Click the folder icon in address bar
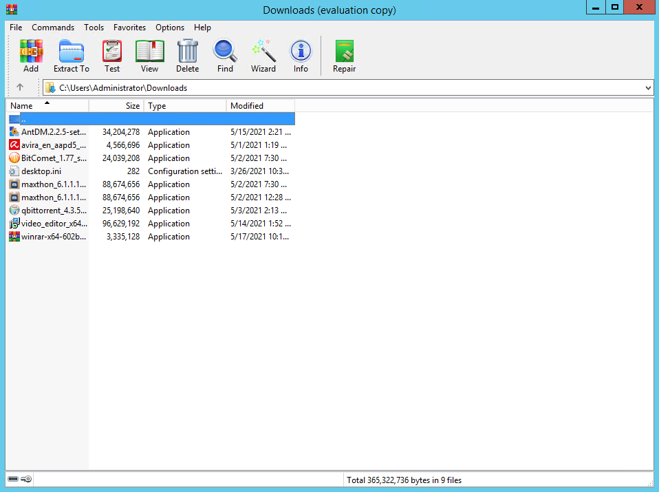The width and height of the screenshot is (659, 492). click(x=50, y=87)
